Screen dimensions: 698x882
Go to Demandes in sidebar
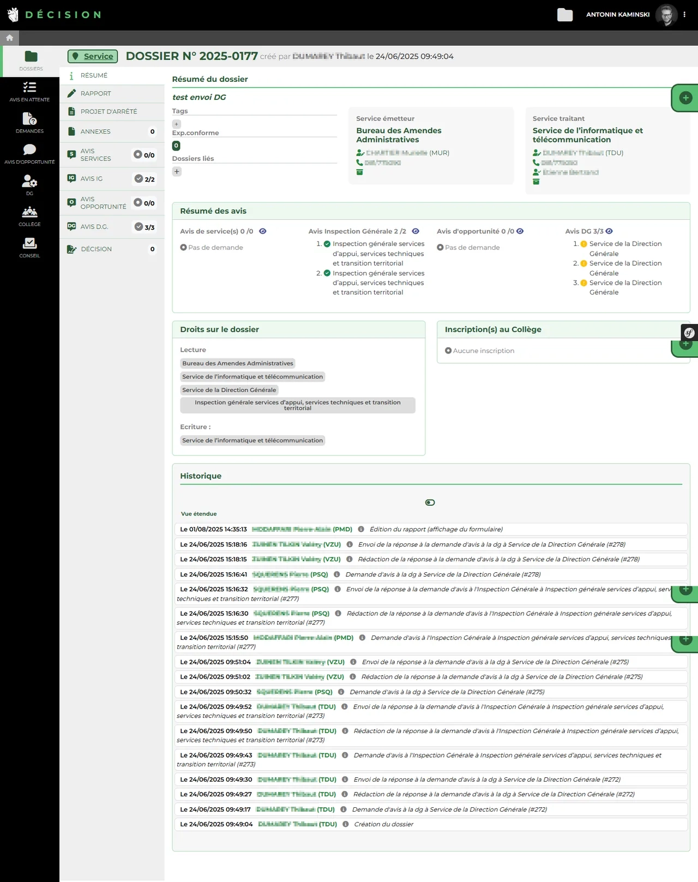[x=29, y=123]
